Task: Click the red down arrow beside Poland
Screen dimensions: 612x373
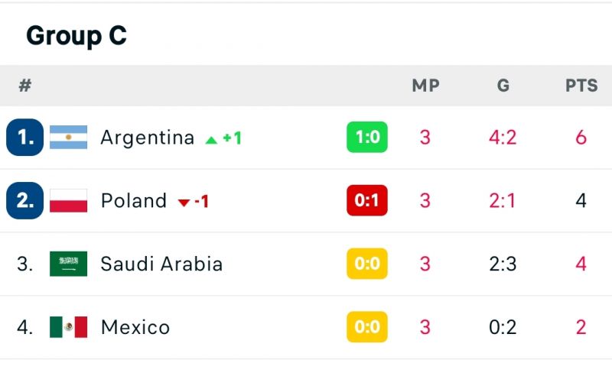Action: [x=184, y=203]
